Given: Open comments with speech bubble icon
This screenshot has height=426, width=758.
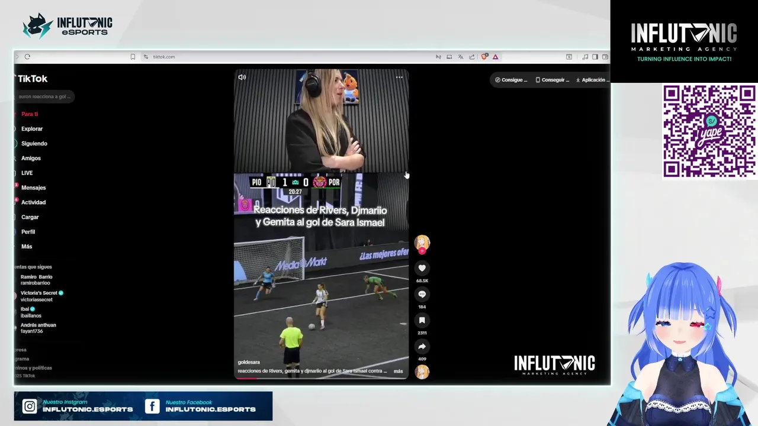Looking at the screenshot, I should (422, 294).
